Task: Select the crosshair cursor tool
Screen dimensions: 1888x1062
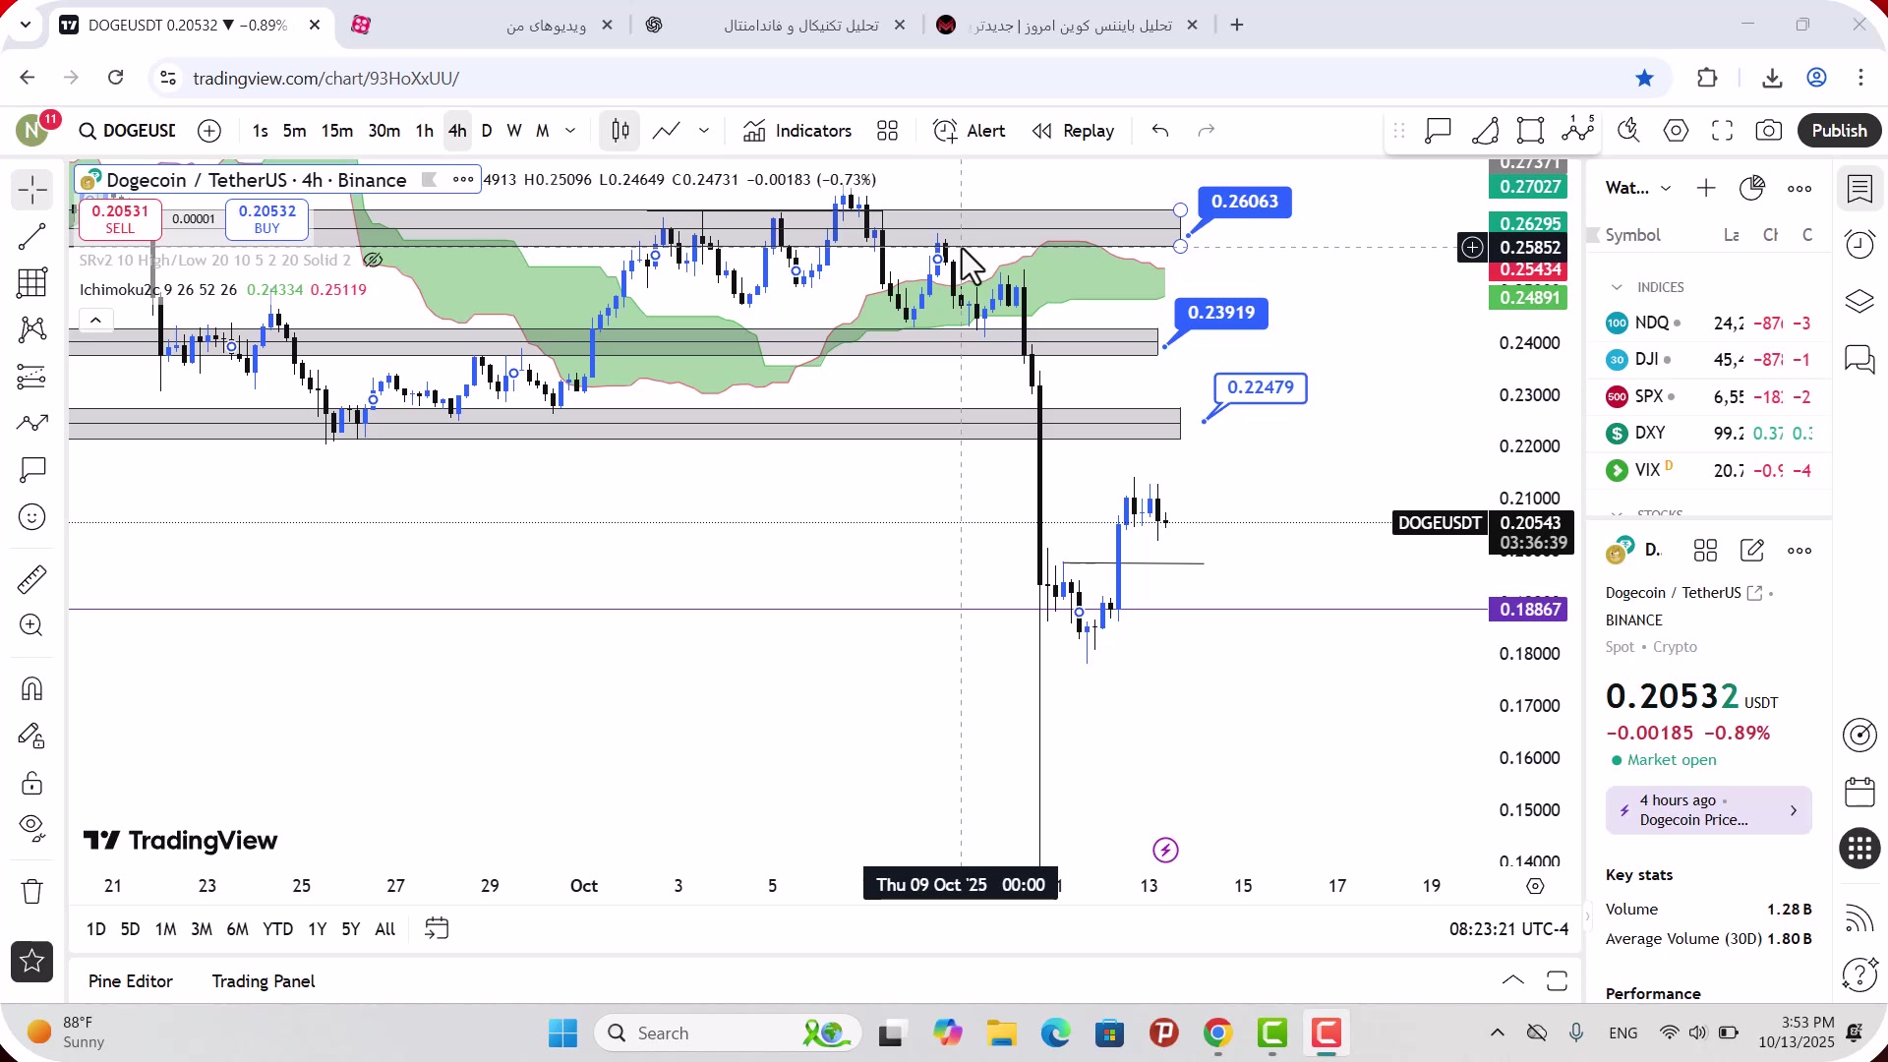Action: (31, 189)
